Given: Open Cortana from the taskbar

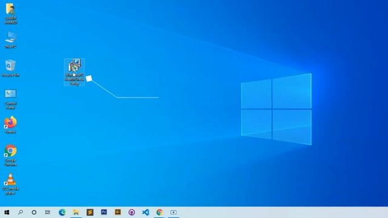Looking at the screenshot, I should coord(34,213).
